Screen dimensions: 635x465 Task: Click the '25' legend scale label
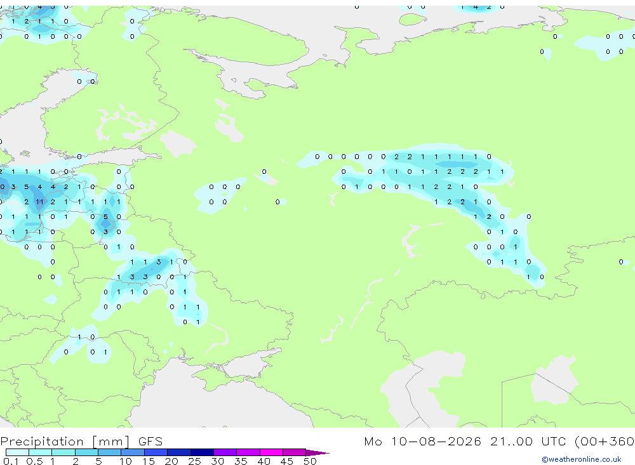click(x=195, y=461)
